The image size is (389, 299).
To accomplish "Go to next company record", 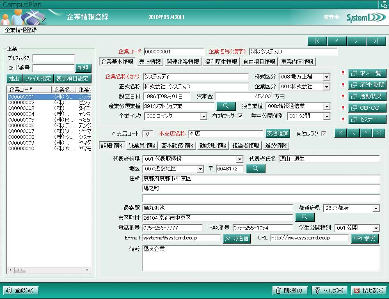I will pos(357,41).
